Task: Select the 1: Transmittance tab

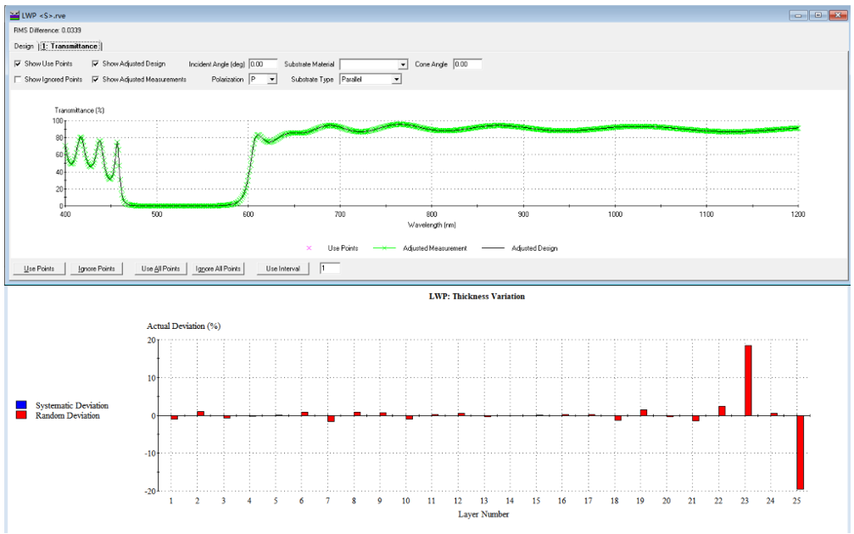Action: click(x=70, y=46)
